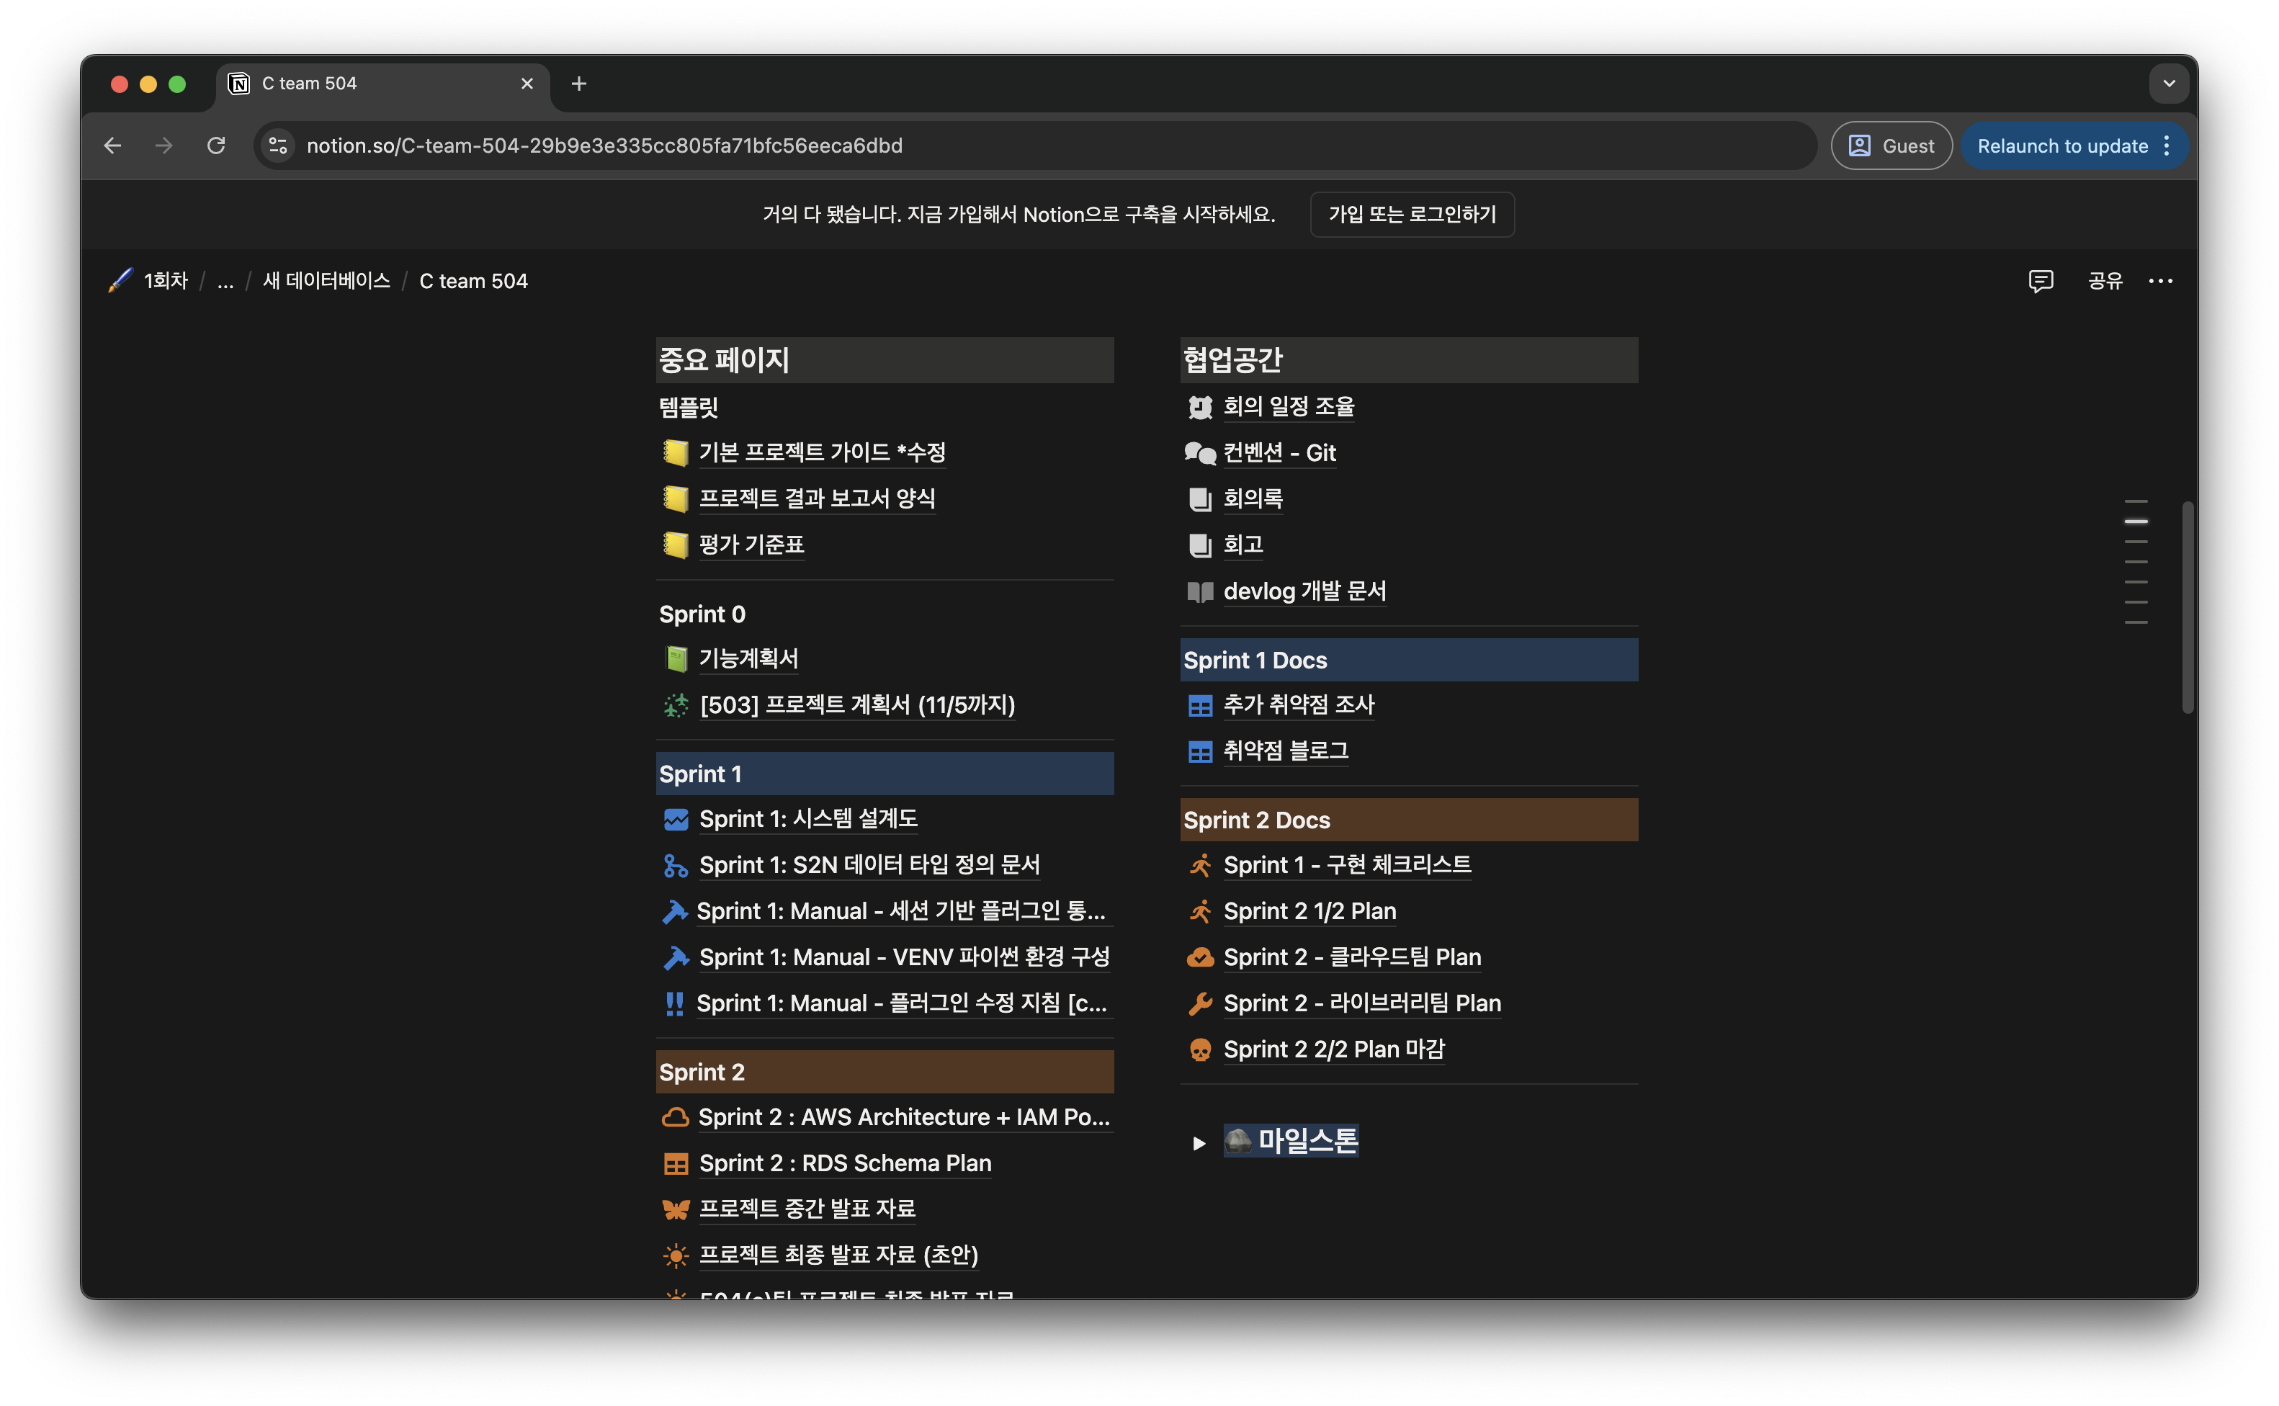Expand the 마일스톤 toggle triangle
This screenshot has height=1406, width=2279.
pyautogui.click(x=1199, y=1143)
